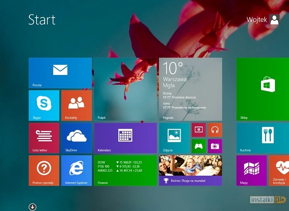Screen dimensions: 289x211
Task: Open the orange headphones music tile
Action: click(x=215, y=130)
